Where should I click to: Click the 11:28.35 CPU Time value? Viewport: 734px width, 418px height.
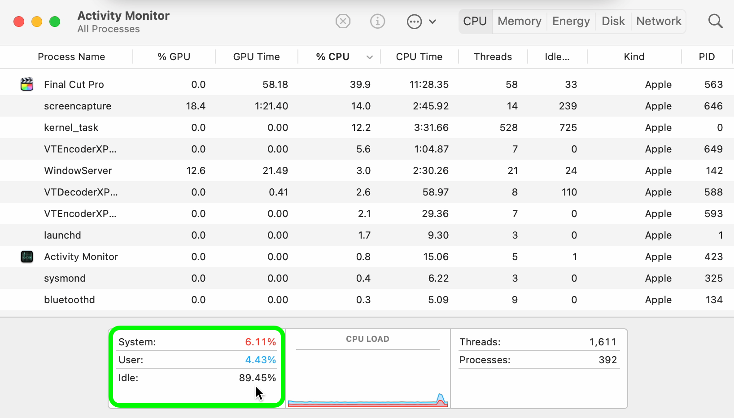(429, 84)
